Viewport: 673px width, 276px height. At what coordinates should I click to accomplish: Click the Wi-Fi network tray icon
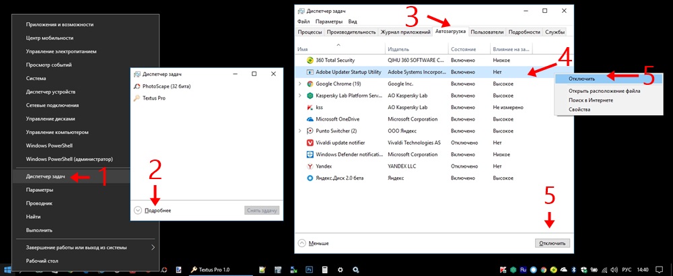point(604,270)
